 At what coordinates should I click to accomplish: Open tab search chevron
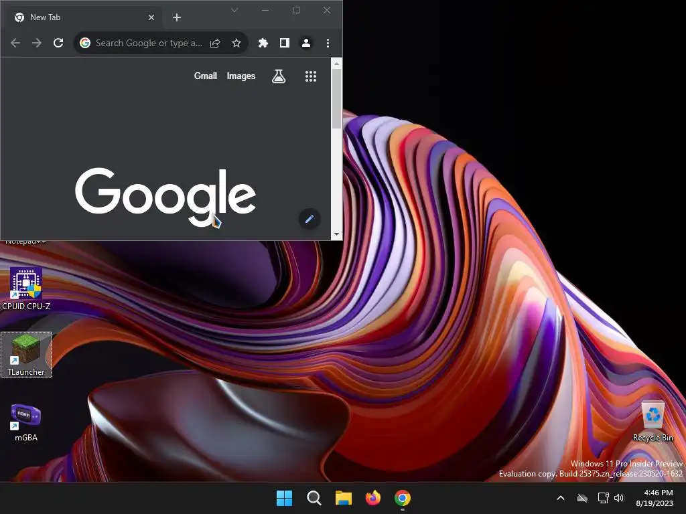pyautogui.click(x=234, y=10)
